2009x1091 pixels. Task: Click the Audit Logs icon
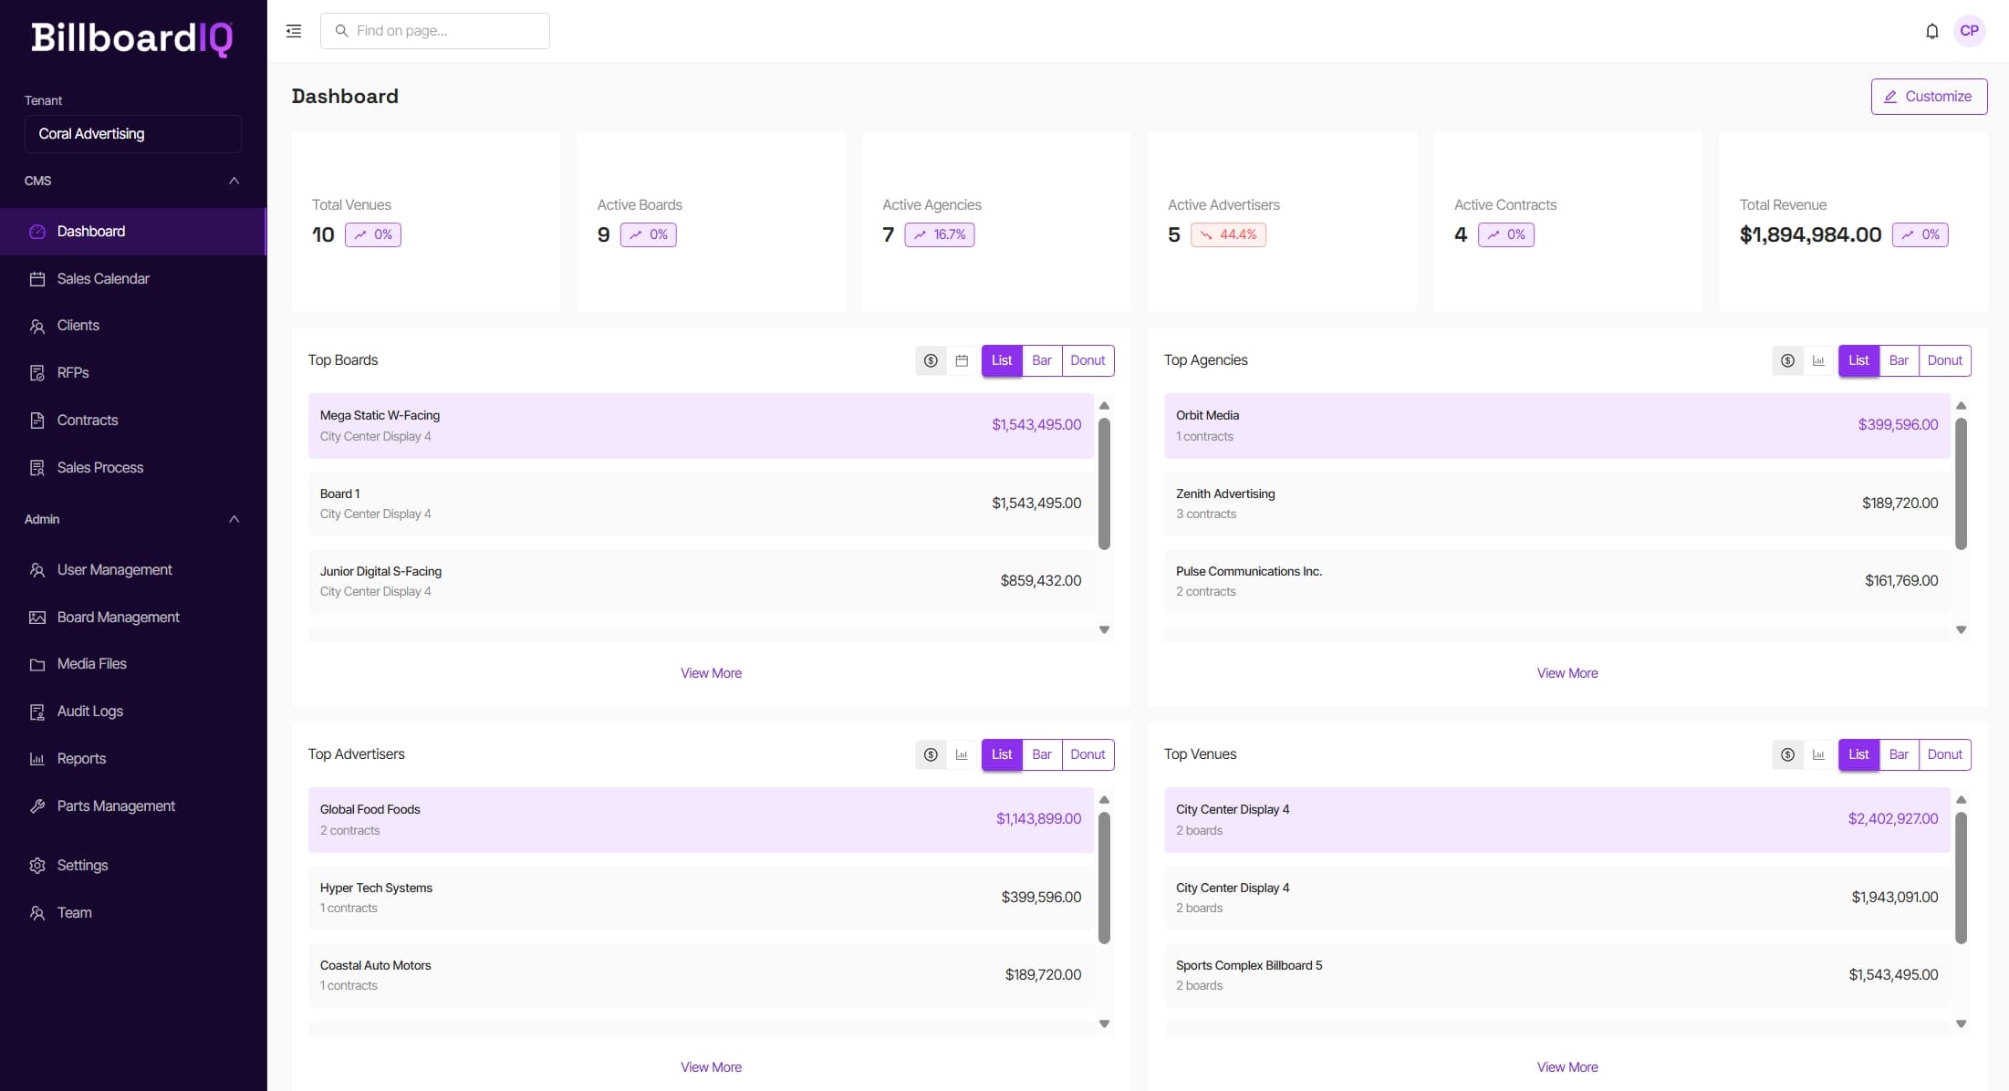[37, 712]
